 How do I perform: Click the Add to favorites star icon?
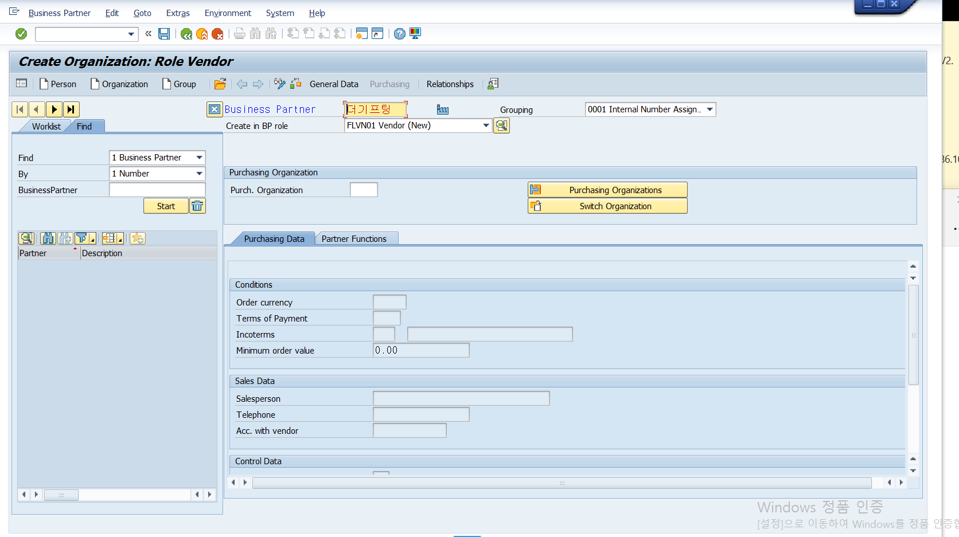click(x=138, y=238)
